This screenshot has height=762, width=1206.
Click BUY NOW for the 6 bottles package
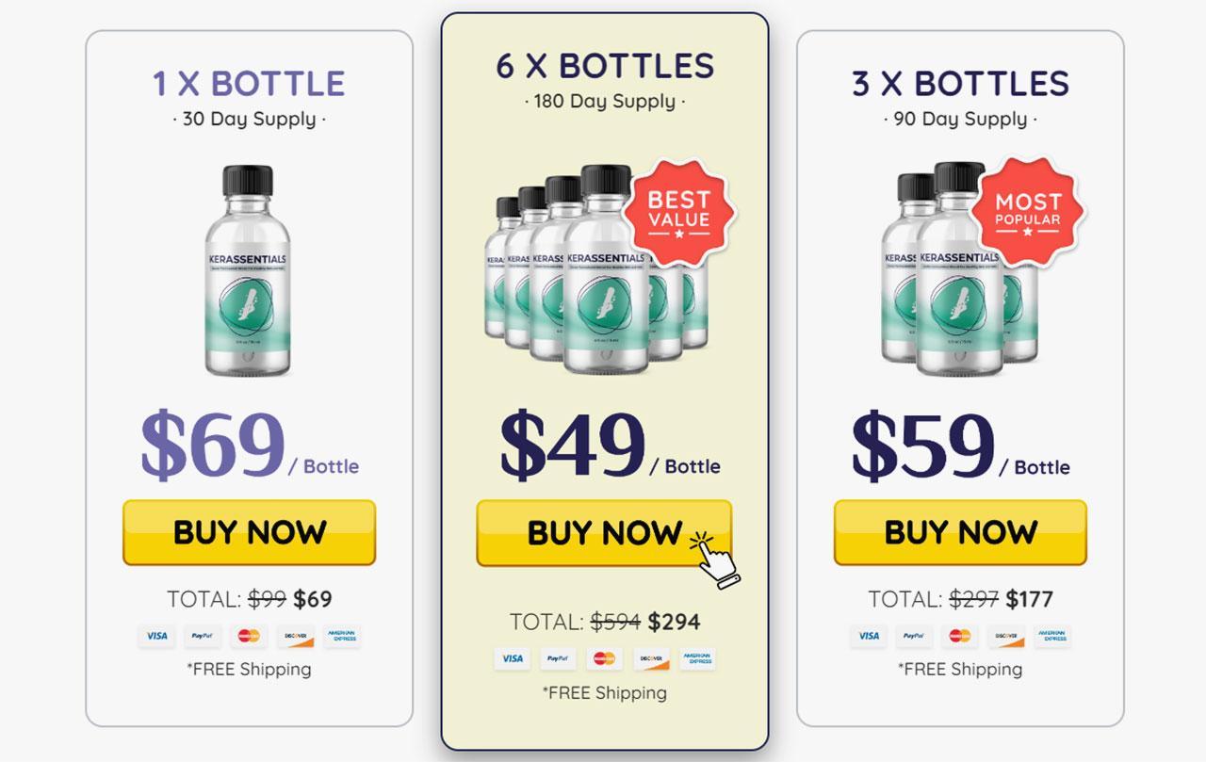(604, 533)
